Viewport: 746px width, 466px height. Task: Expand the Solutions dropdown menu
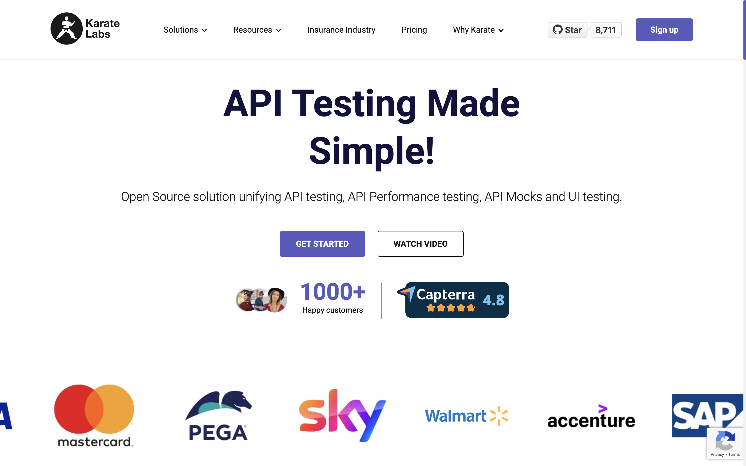185,30
